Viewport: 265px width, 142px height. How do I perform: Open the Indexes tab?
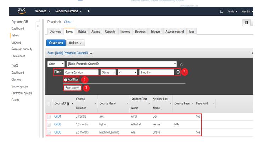click(x=125, y=32)
